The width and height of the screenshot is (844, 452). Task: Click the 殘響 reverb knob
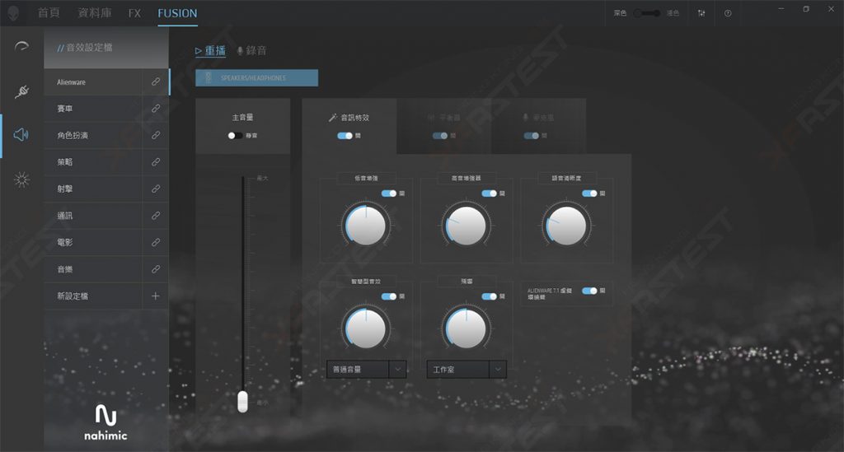coord(467,329)
